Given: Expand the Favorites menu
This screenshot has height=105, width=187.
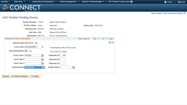Looking at the screenshot, I should pyautogui.click(x=5, y=2).
